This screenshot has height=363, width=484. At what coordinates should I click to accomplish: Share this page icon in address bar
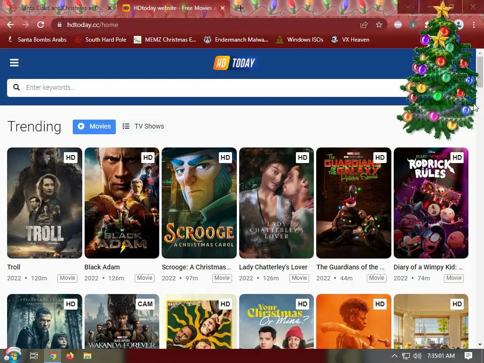click(x=364, y=25)
